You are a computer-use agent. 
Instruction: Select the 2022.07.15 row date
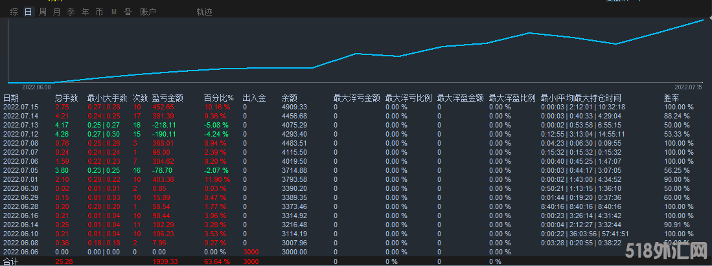(x=21, y=107)
